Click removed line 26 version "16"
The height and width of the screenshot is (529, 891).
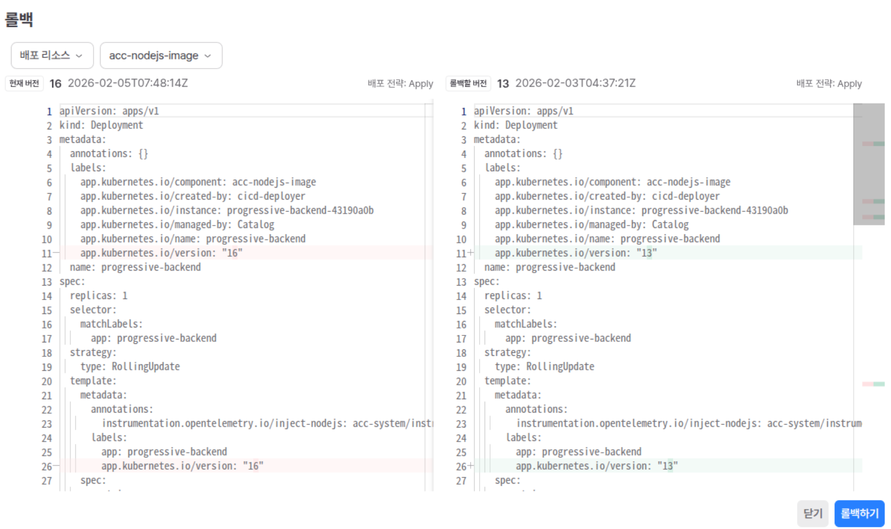(182, 466)
